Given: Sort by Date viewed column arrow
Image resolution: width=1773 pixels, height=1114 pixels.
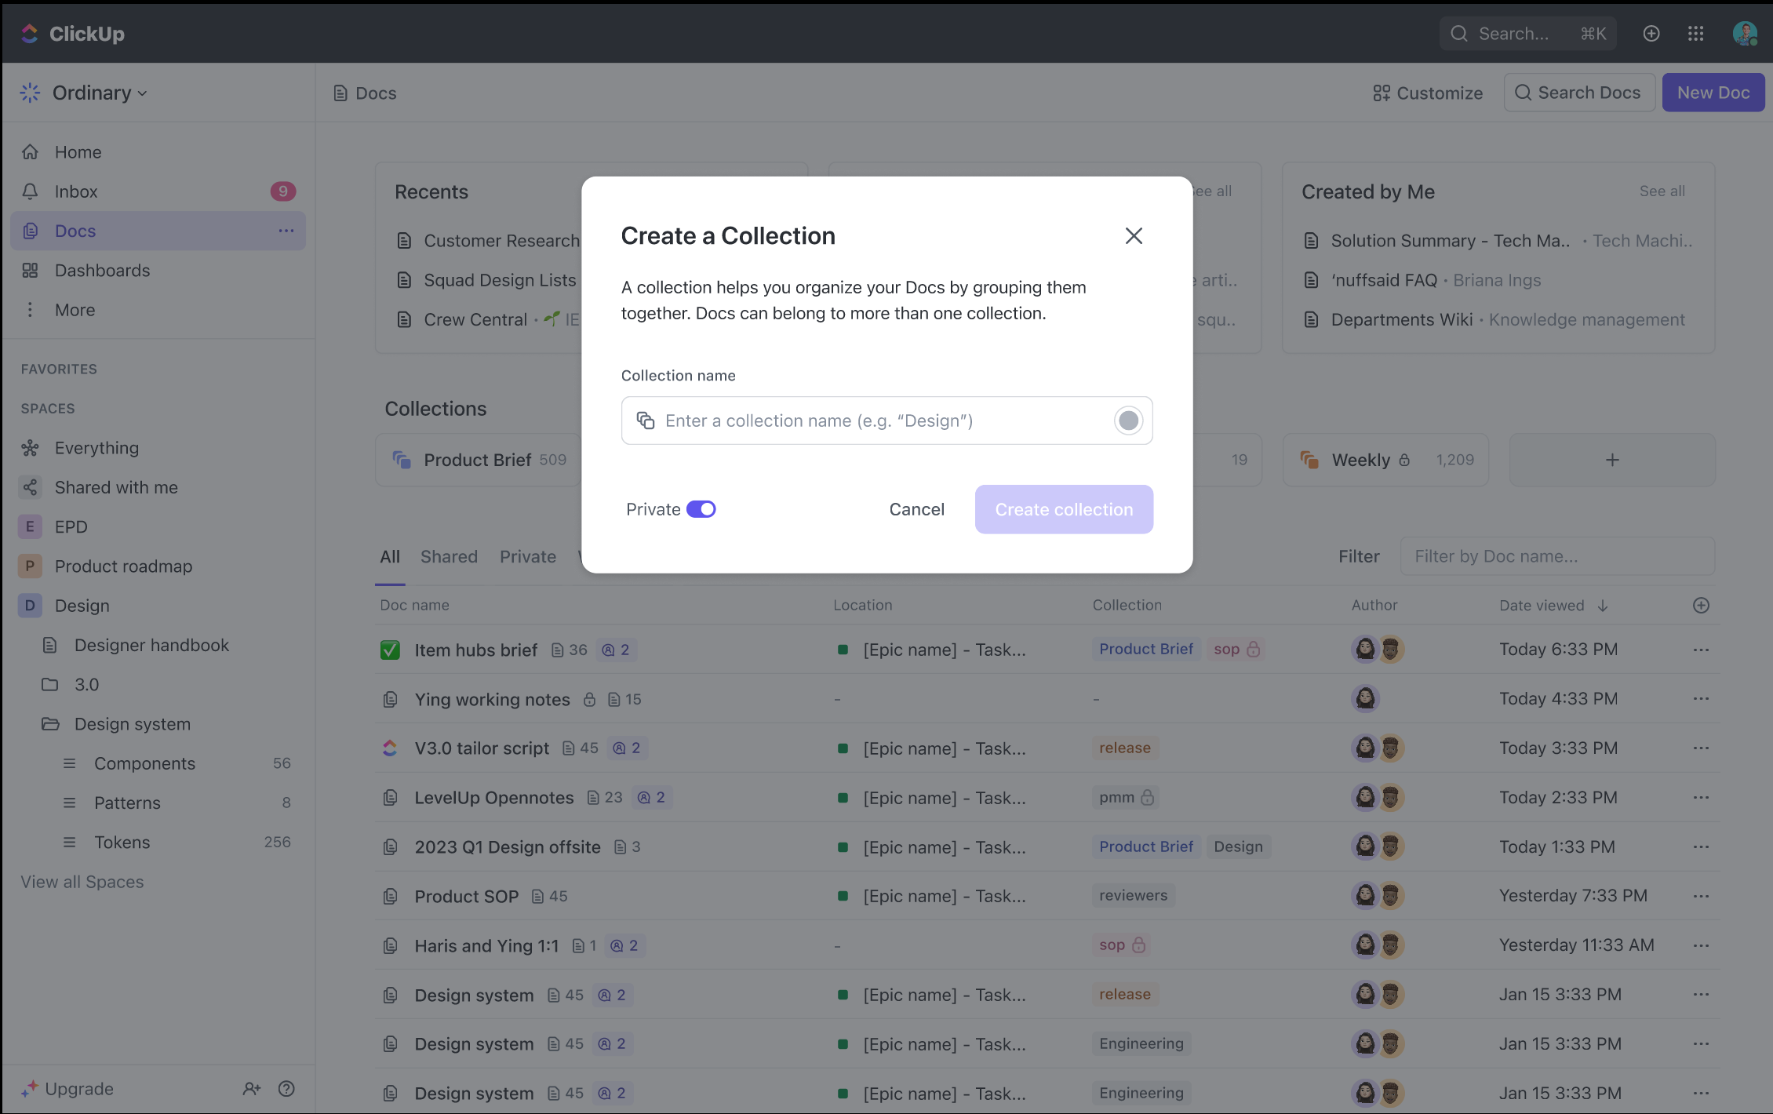Looking at the screenshot, I should (x=1603, y=606).
